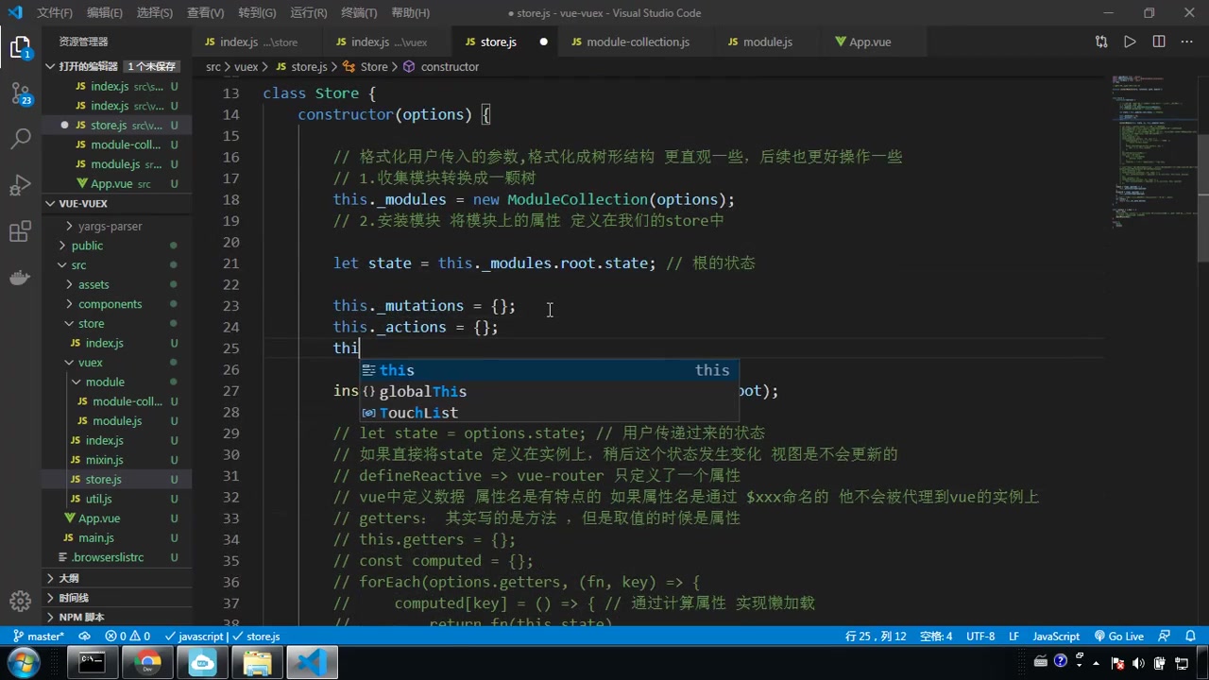Expand the NPM scripts section
This screenshot has width=1209, height=680.
(x=118, y=618)
